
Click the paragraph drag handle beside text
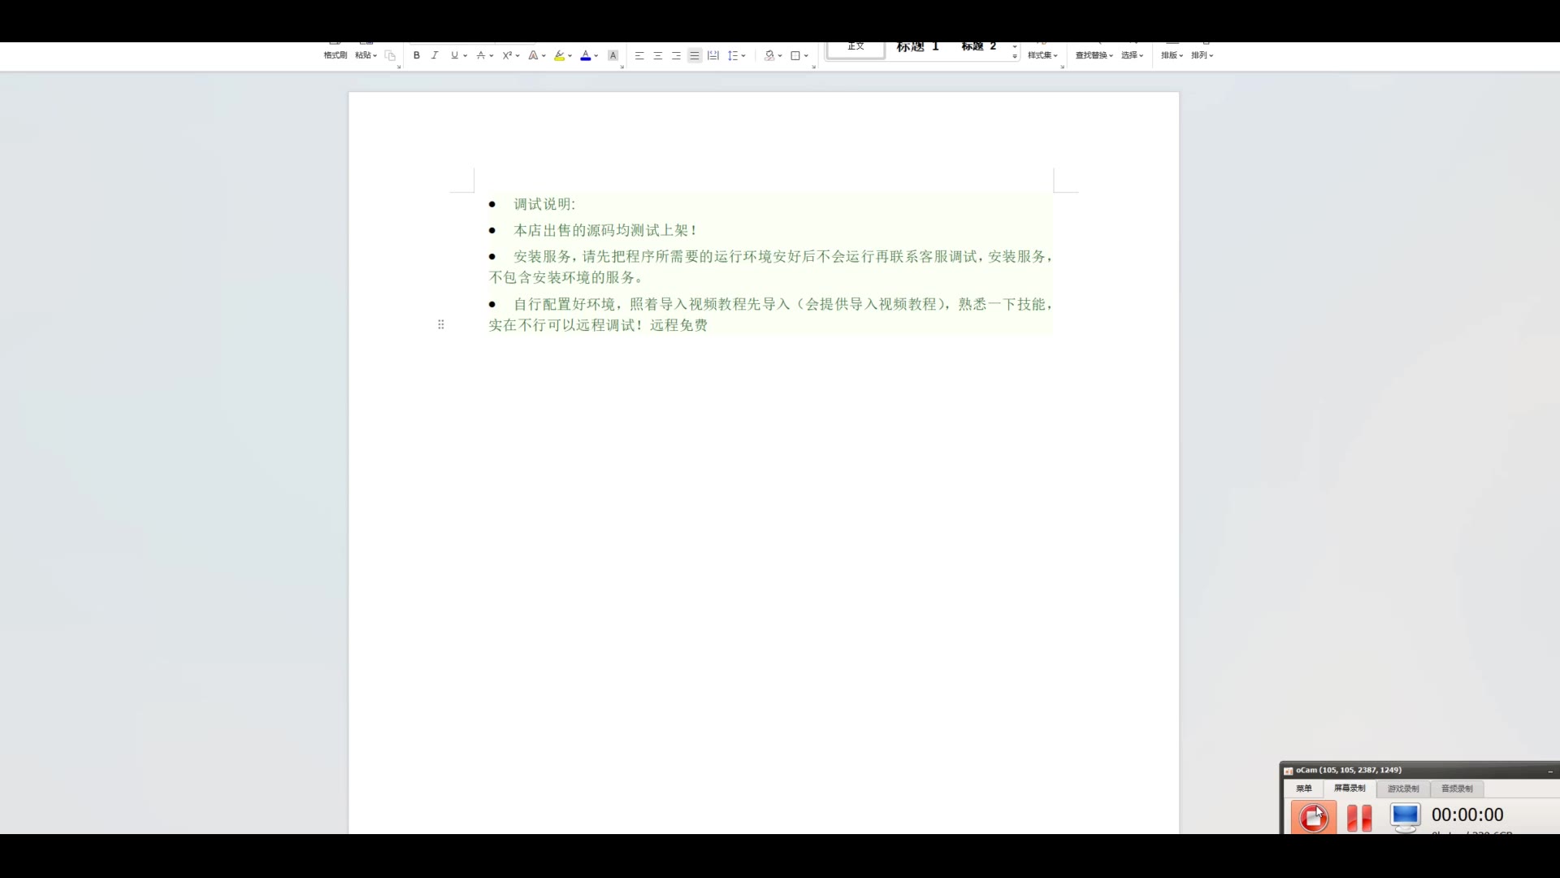coord(441,324)
